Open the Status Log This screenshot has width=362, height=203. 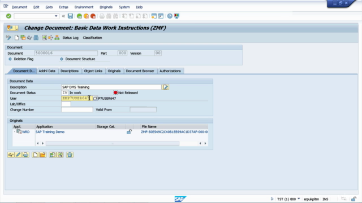(x=70, y=38)
